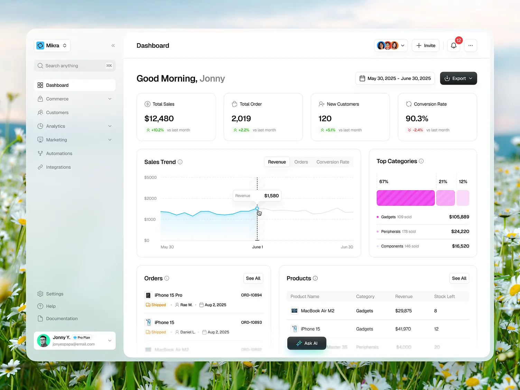Collapse the sidebar with the double-chevron icon
520x390 pixels.
113,46
